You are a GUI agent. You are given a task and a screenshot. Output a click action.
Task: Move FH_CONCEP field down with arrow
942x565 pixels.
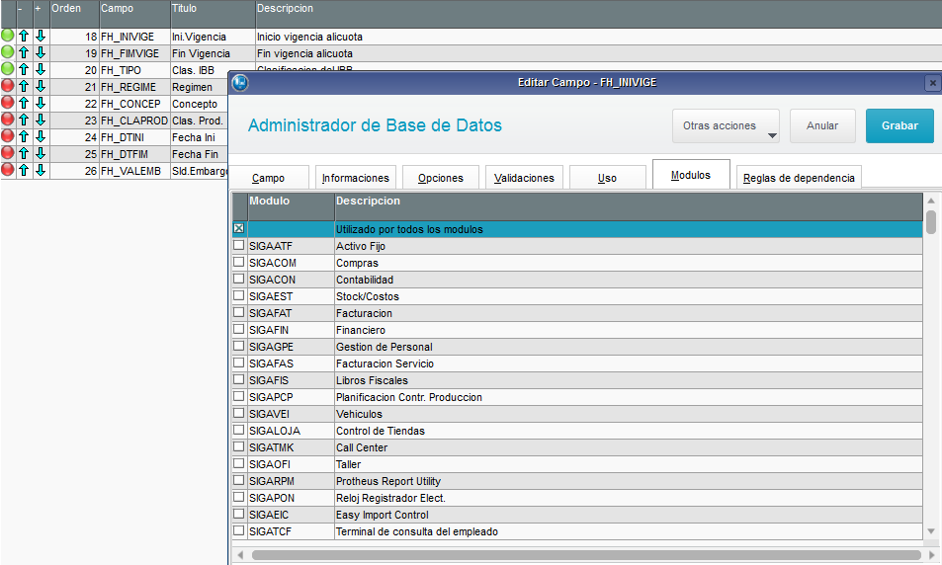41,104
